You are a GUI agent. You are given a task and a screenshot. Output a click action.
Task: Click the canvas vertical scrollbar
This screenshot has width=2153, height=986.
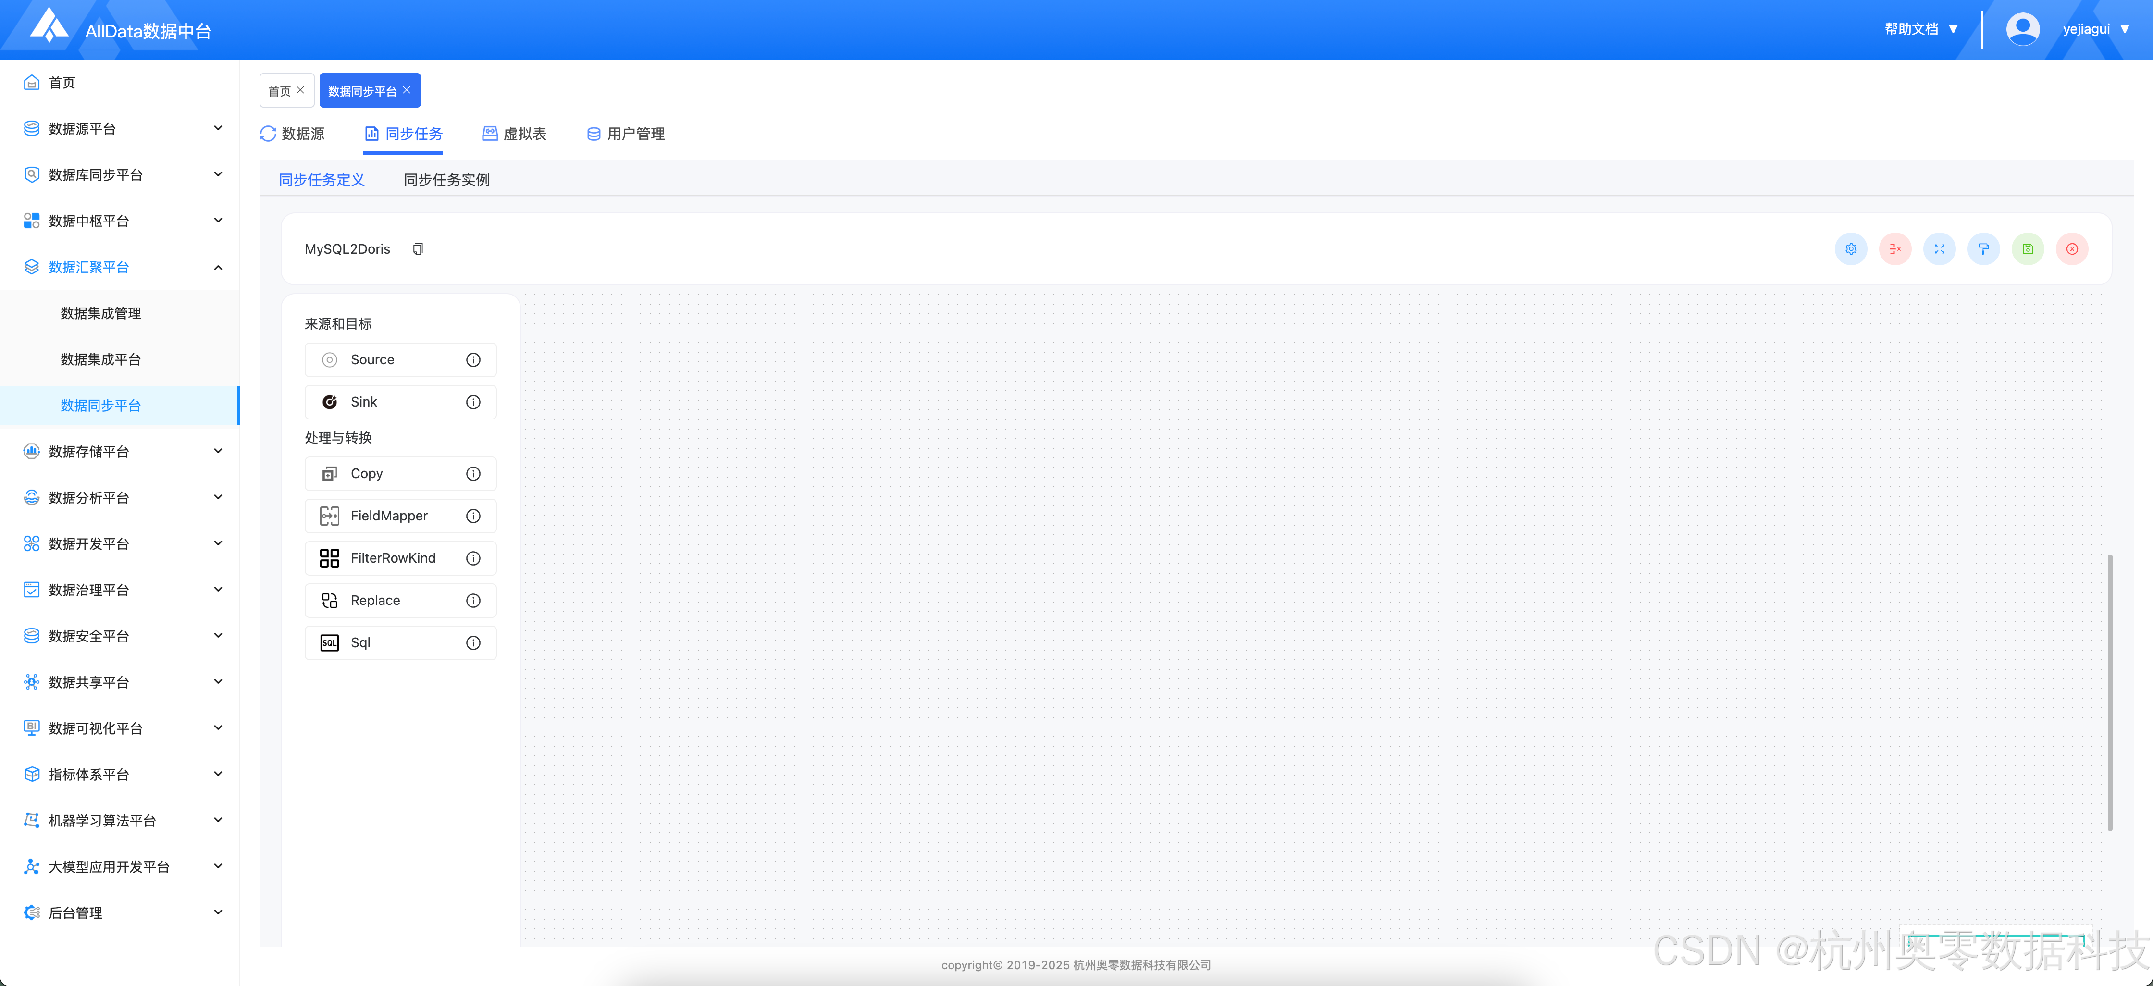point(2110,692)
